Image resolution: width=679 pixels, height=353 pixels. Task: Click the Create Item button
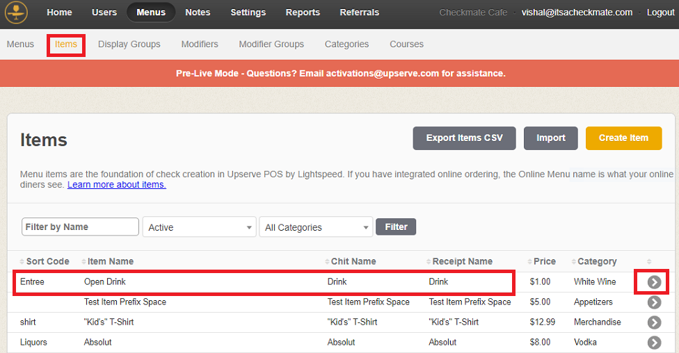click(x=623, y=138)
